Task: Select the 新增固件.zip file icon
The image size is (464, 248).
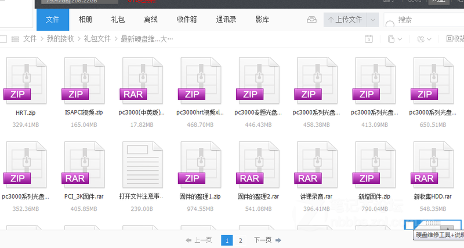Action: [x=375, y=165]
